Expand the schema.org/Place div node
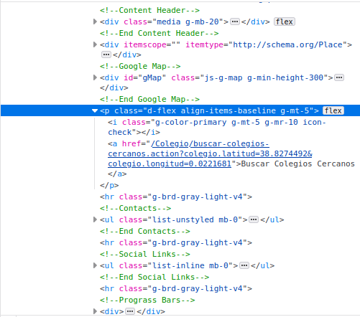Screen dimensions: 360x317 pyautogui.click(x=95, y=44)
